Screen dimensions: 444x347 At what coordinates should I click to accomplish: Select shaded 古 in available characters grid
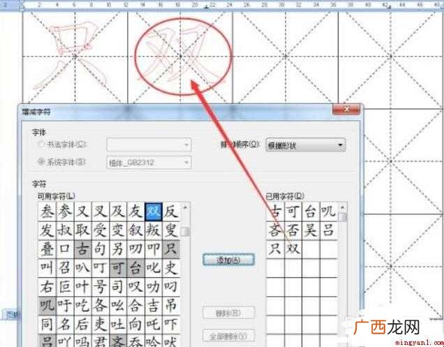pos(82,249)
